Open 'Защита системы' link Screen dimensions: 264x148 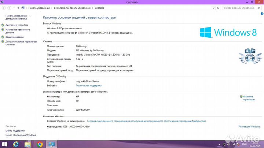click(14, 37)
